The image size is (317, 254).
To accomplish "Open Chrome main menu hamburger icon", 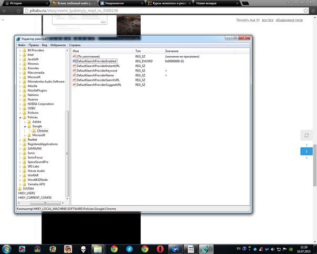I will (x=313, y=11).
